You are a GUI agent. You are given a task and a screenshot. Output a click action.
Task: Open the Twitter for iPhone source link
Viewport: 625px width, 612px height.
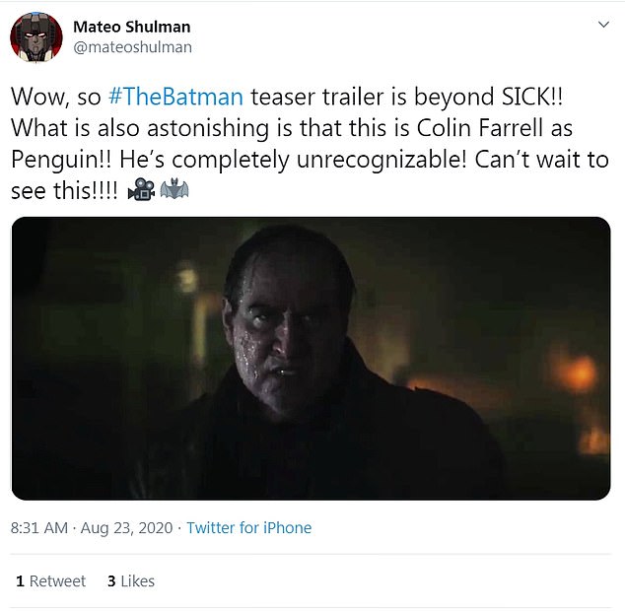pos(248,527)
